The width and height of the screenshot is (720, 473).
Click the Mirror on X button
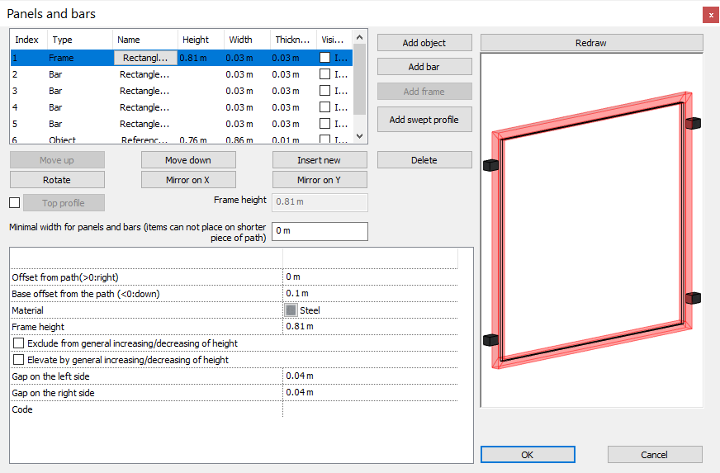(x=188, y=180)
